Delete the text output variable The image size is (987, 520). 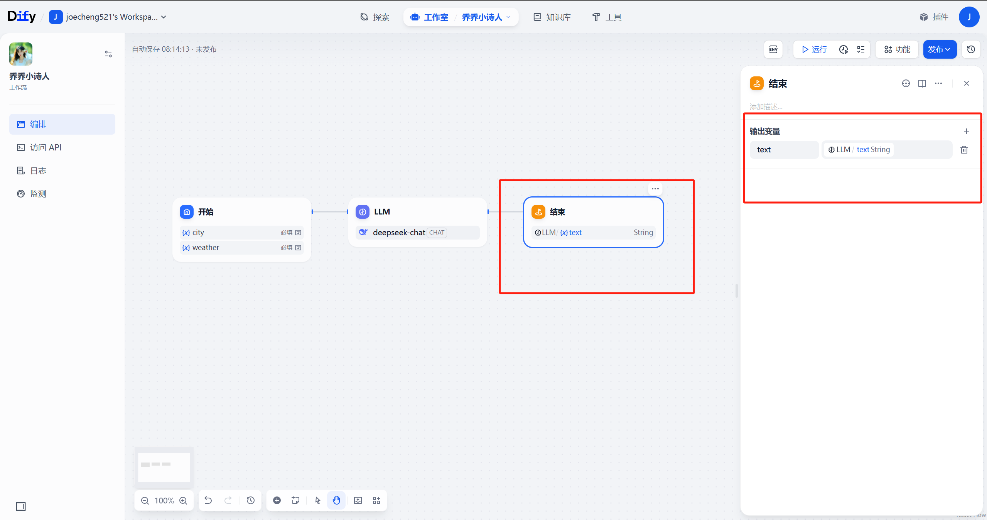click(x=964, y=150)
